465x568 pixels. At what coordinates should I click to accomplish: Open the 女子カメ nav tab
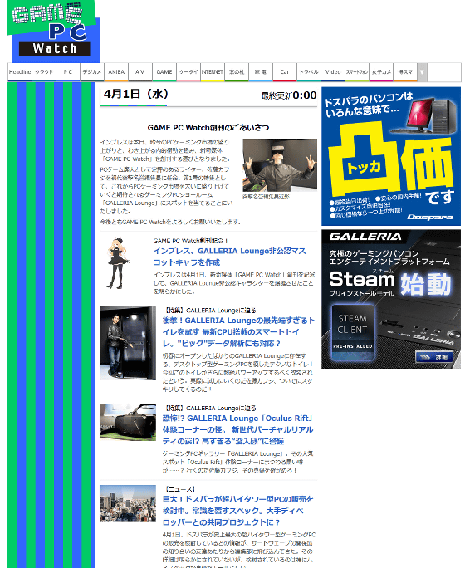381,72
